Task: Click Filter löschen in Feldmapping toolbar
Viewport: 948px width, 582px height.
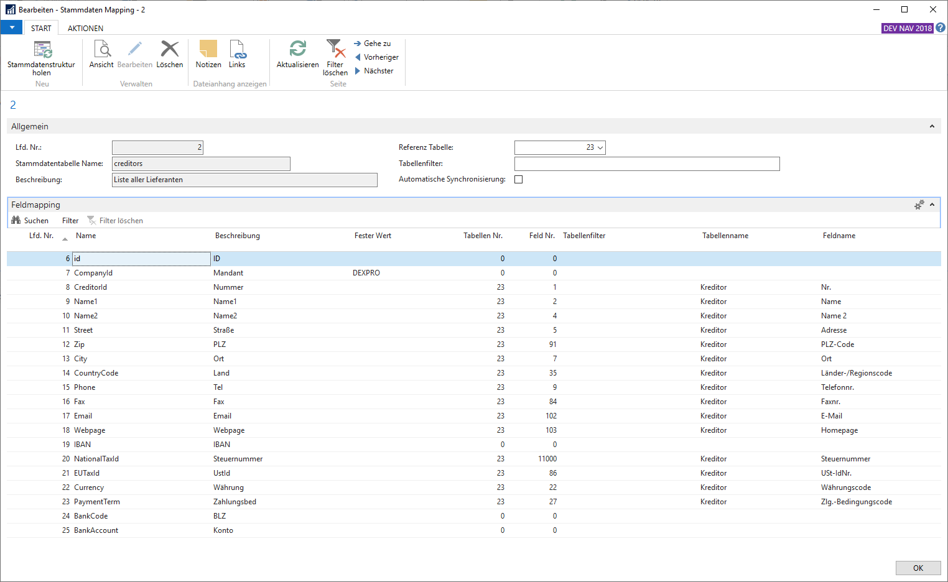Action: tap(115, 221)
